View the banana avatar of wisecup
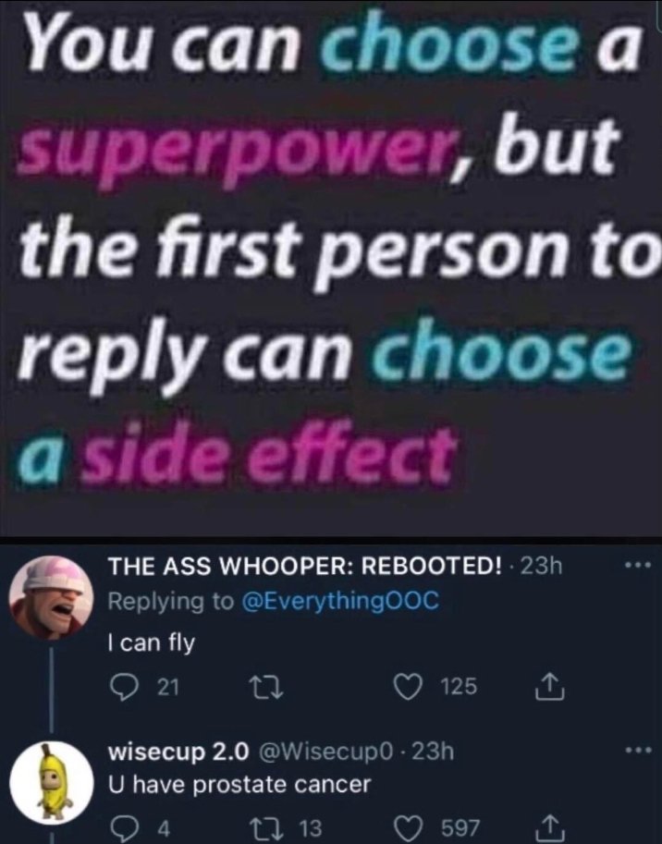Image resolution: width=662 pixels, height=844 pixels. 52,783
